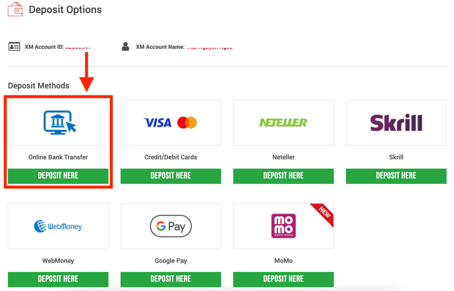This screenshot has width=454, height=291.
Task: Click DEPOSIT HERE under Google Pay
Action: (x=171, y=279)
